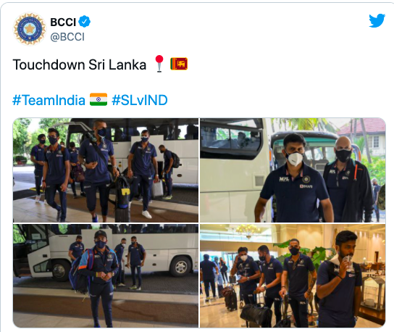Click the blue verified badge
Image resolution: width=394 pixels, height=332 pixels.
click(x=85, y=22)
